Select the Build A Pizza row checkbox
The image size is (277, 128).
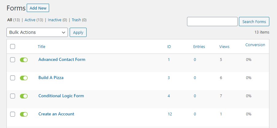13,78
